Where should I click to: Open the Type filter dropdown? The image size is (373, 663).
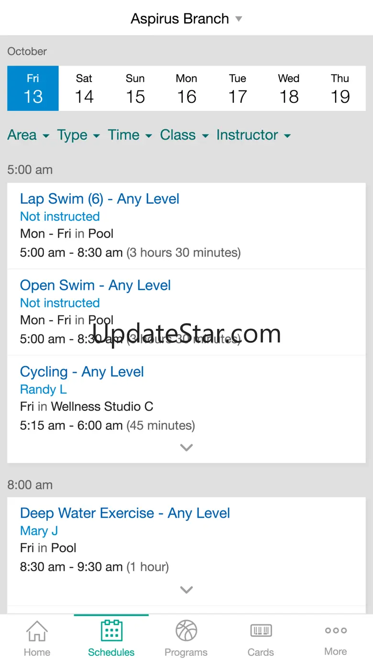click(78, 135)
